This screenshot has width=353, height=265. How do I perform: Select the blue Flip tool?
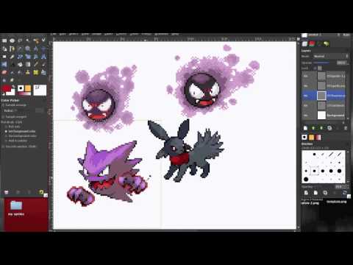tap(4, 65)
